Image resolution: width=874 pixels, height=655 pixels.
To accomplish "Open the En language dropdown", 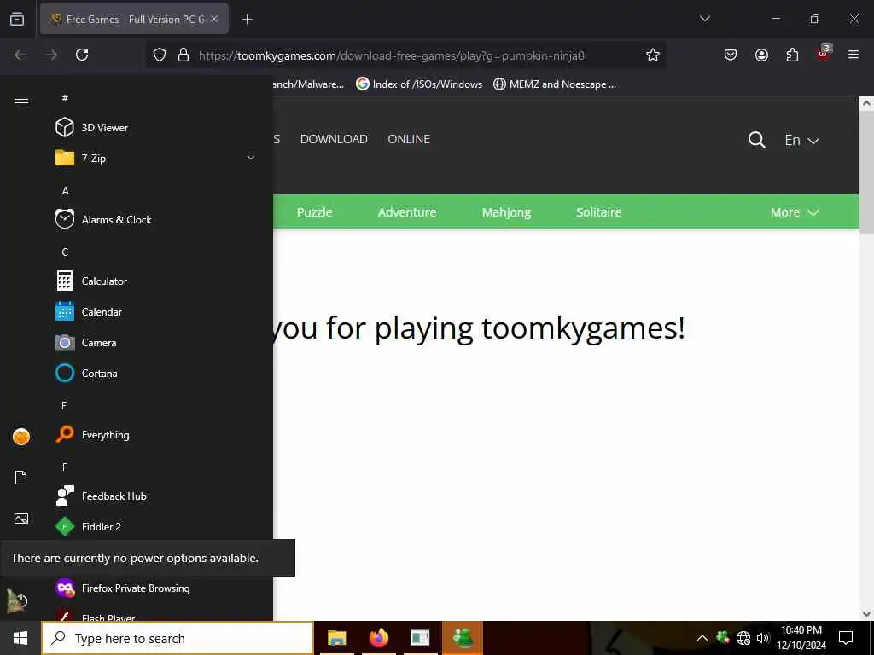I will click(x=801, y=140).
